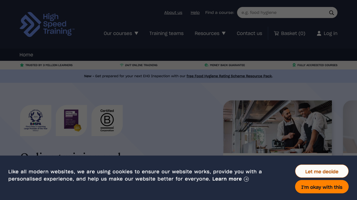
Task: Click the fully accredited courses ribbon icon
Action: (x=294, y=65)
